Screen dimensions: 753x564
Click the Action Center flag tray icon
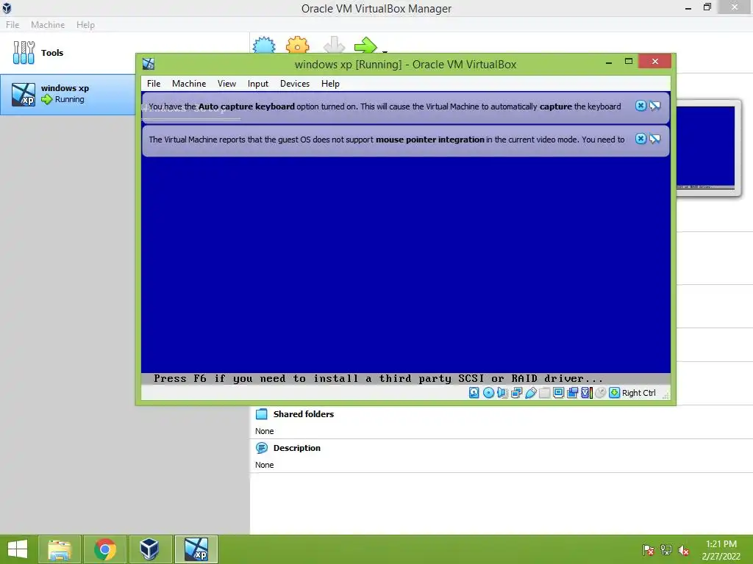click(x=649, y=550)
